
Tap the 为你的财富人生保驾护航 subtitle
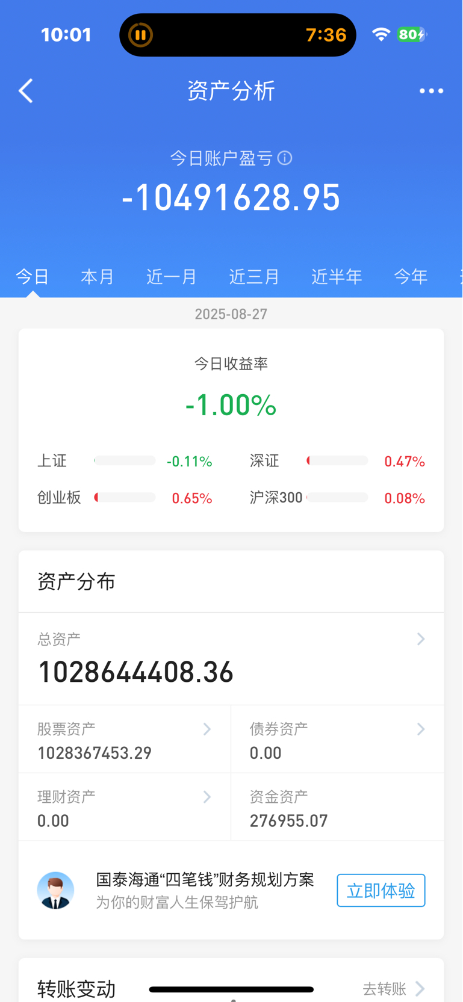tap(177, 902)
